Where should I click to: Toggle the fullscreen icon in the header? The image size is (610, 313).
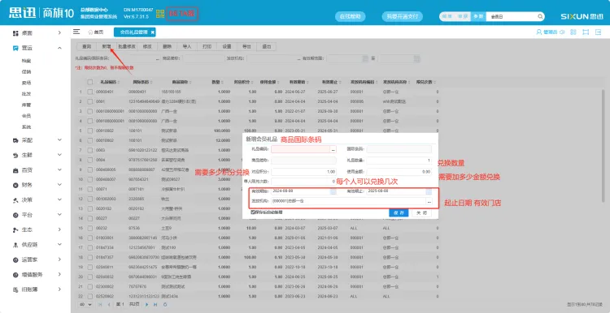(586, 32)
